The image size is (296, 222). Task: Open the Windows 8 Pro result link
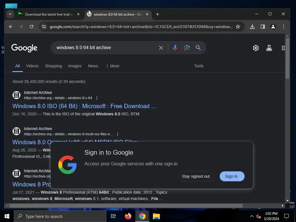(32, 184)
